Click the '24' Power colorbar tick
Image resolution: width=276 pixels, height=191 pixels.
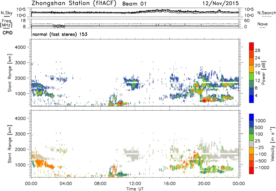pos(257,58)
